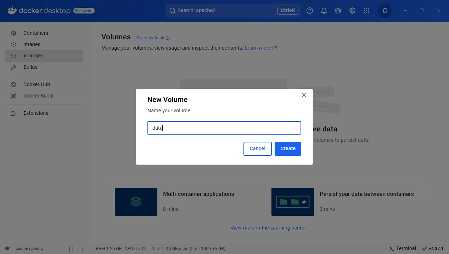449x254 pixels.
Task: Click View more in the Learning center
Action: pyautogui.click(x=268, y=228)
